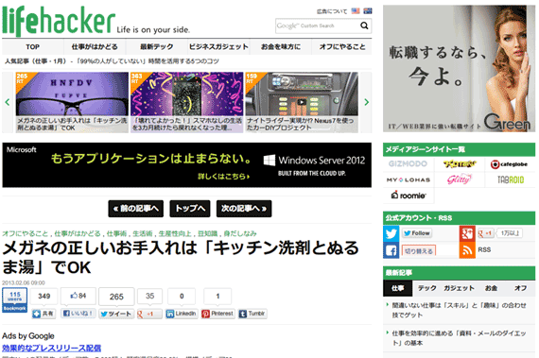Share article on Tumblr button
The image size is (539, 358).
click(x=252, y=314)
